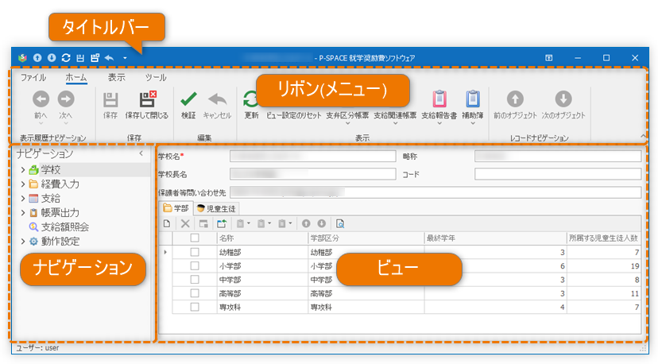Select 帳票出力 in the navigation tree
This screenshot has height=364, width=658.
(60, 213)
